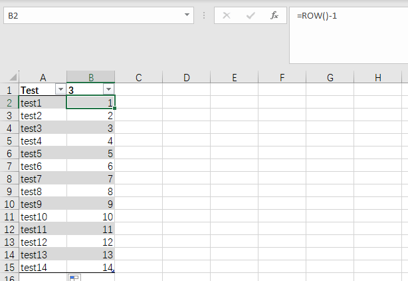Click the cell containing test6
Viewport: 408px width, 281px height.
(43, 166)
